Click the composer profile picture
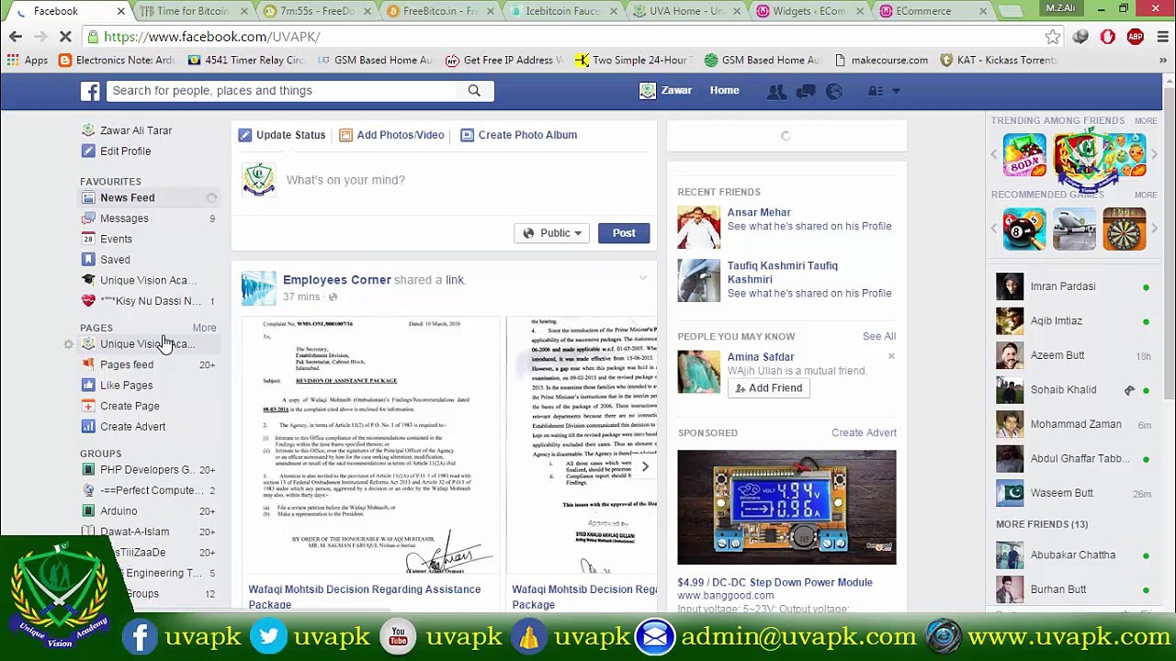 tap(258, 180)
